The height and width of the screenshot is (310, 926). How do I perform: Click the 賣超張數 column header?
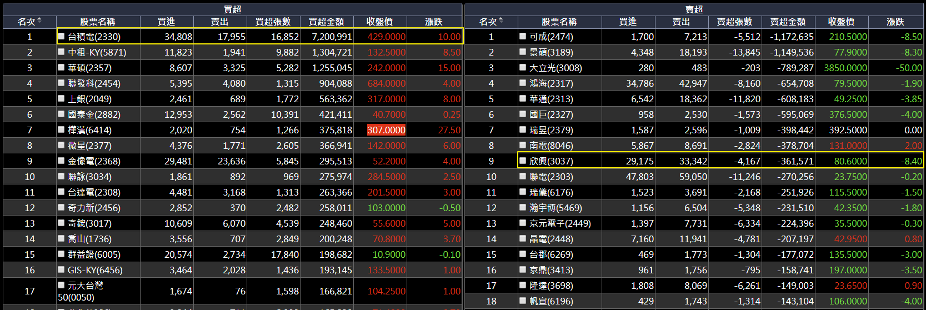[x=734, y=22]
